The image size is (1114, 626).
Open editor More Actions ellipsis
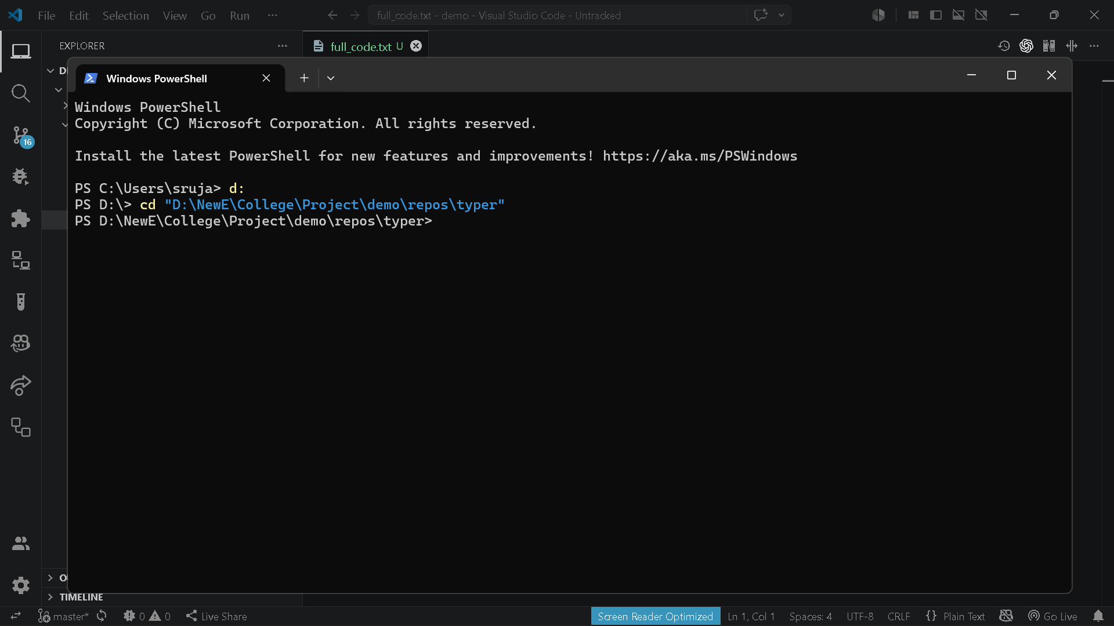[x=1094, y=46]
